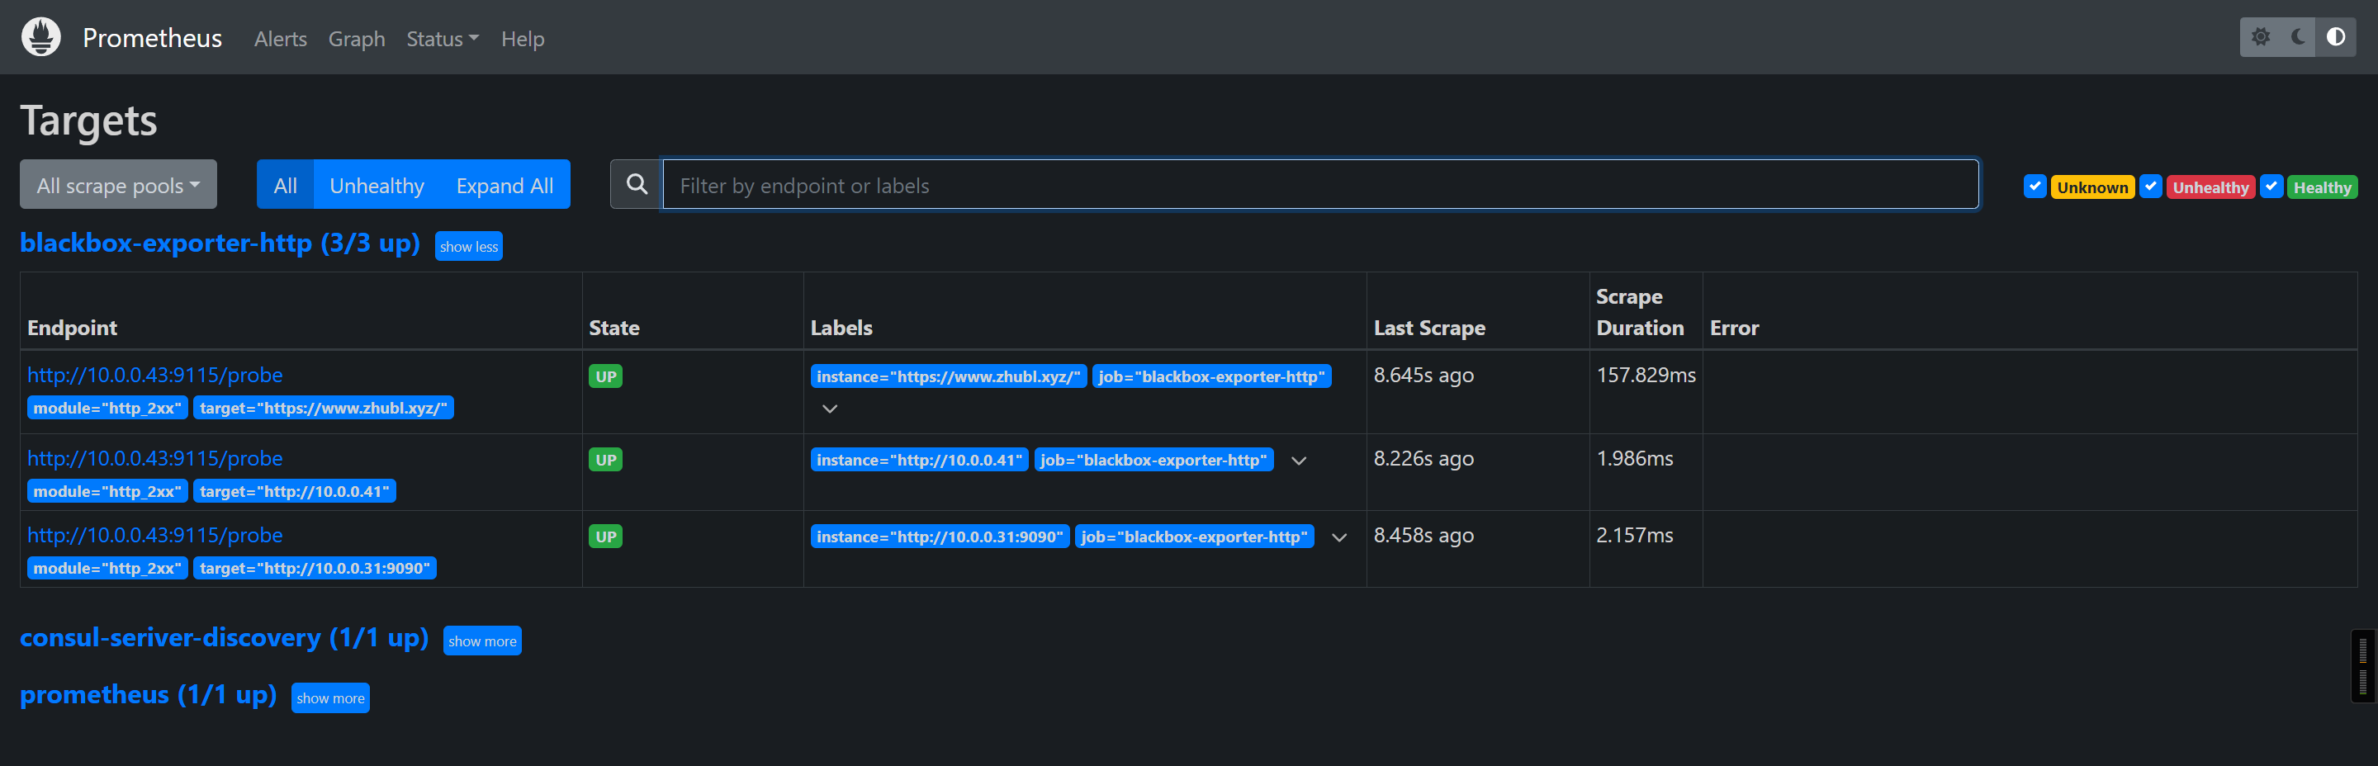The height and width of the screenshot is (766, 2378).
Task: Select the Unhealthy filter button
Action: 377,185
